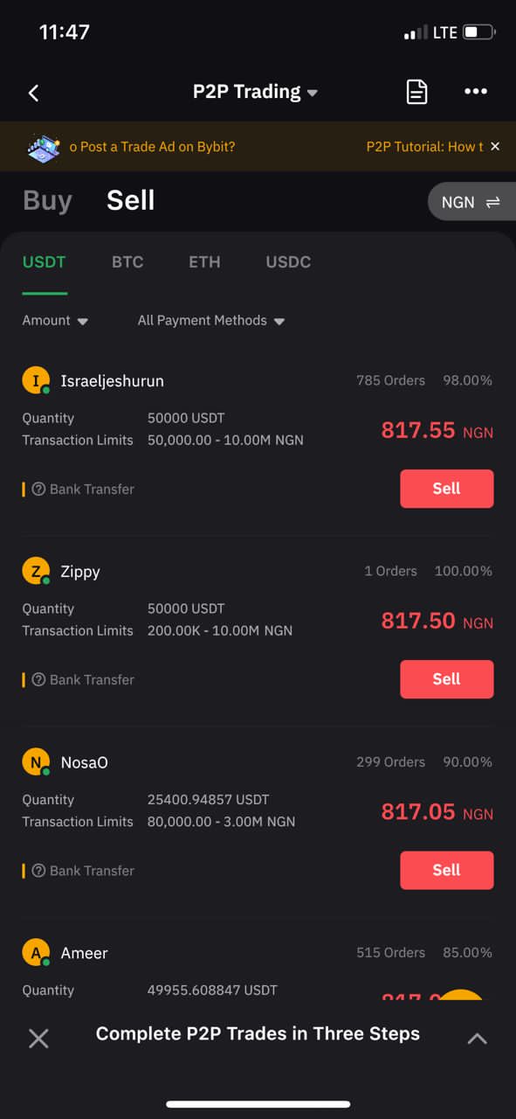Sell USDT to NosaO at 817.05
516x1119 pixels.
coord(447,870)
